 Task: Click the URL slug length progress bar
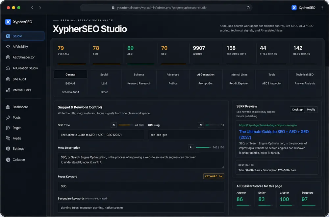213,125
